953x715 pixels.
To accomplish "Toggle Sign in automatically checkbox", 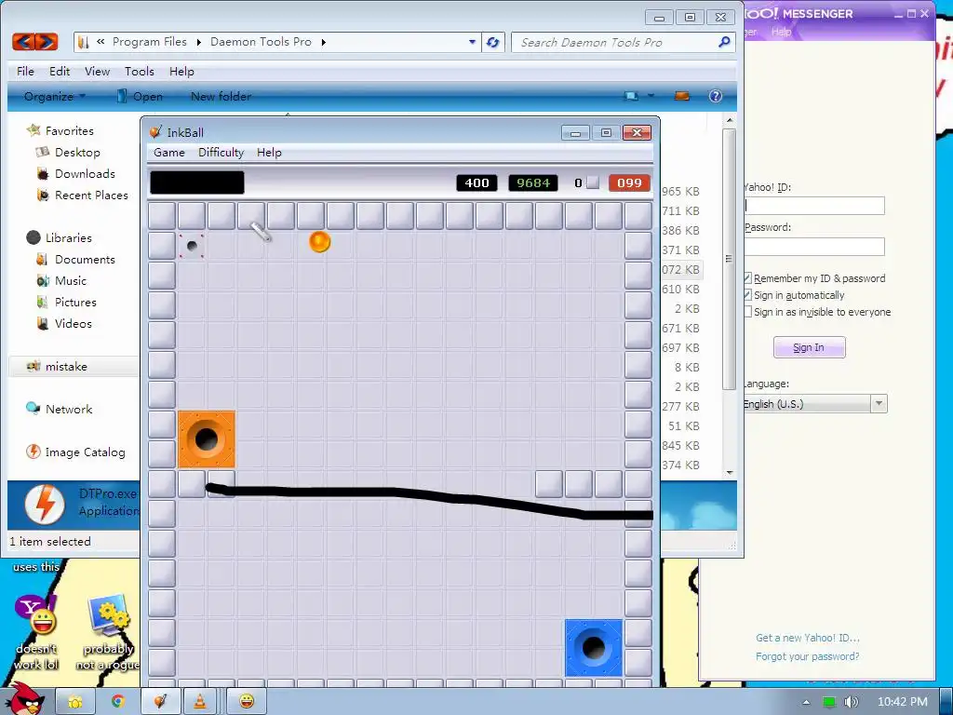I will (747, 295).
